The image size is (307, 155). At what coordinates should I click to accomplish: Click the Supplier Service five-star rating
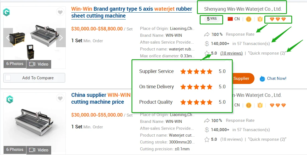point(196,72)
